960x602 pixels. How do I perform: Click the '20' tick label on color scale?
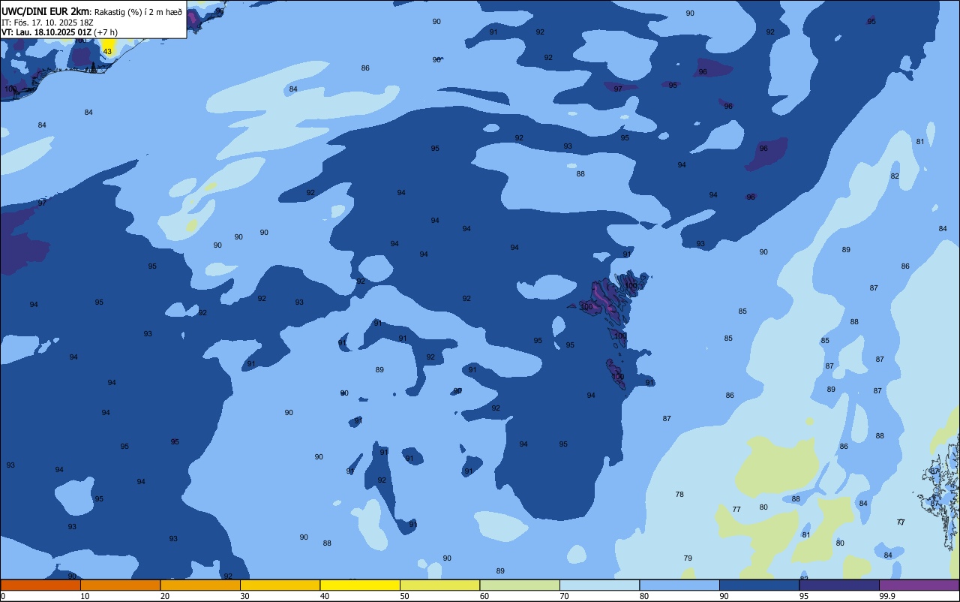coord(165,596)
